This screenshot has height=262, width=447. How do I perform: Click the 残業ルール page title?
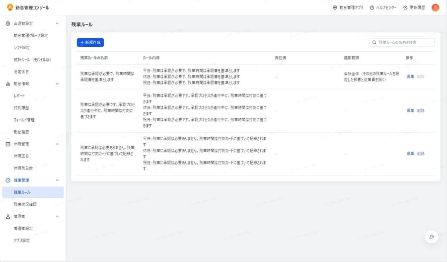pos(82,24)
